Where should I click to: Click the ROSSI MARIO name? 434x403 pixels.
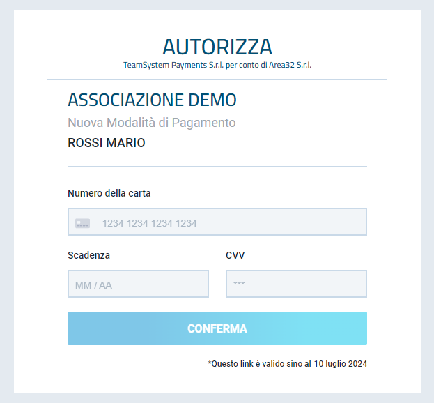tap(107, 143)
